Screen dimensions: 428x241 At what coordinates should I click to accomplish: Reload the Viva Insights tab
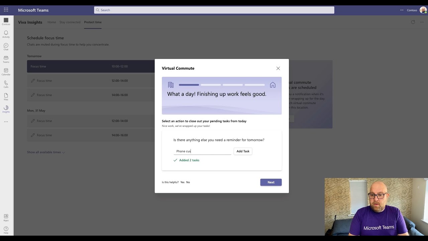point(413,22)
